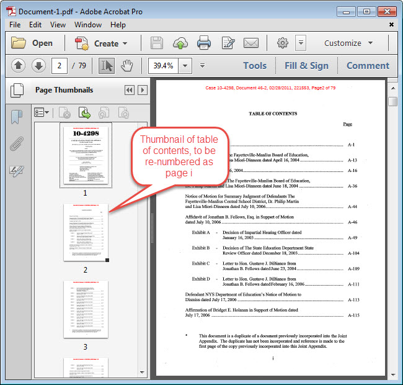
Task: Open the Fill & Sign pane
Action: click(x=306, y=66)
